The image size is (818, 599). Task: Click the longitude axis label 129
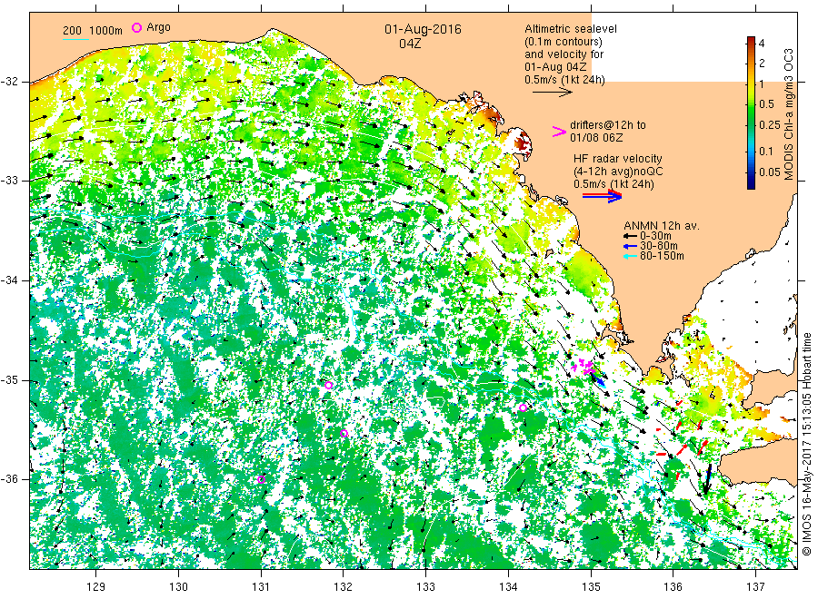pos(96,586)
